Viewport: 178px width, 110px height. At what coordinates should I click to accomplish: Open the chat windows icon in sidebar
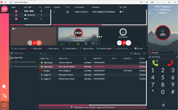[4, 87]
